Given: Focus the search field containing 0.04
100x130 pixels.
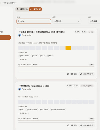Looking at the screenshot, I should click(34, 21).
